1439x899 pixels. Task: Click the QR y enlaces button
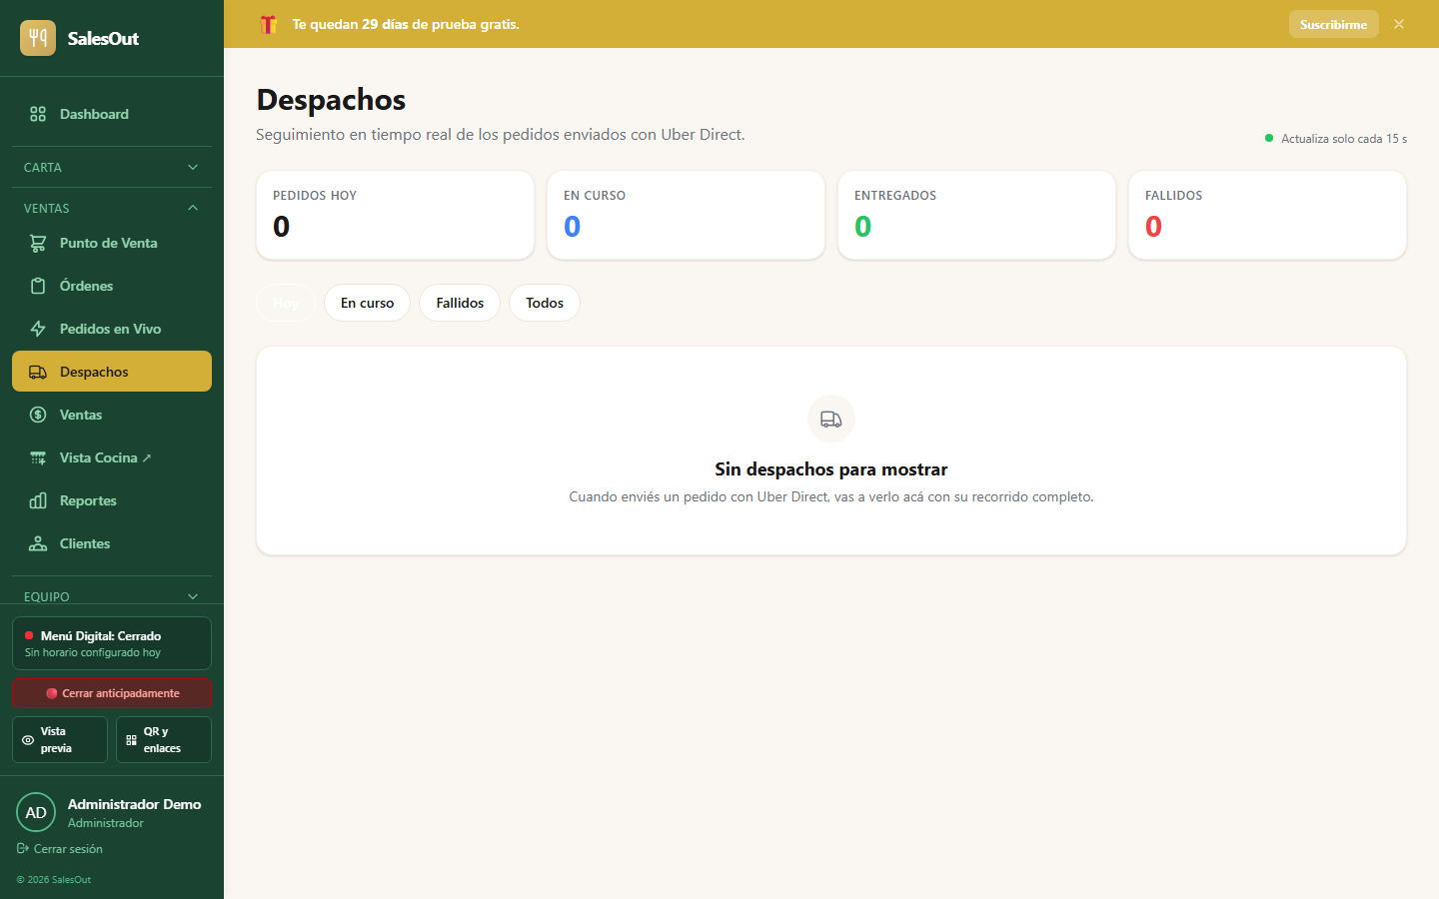[x=164, y=739]
